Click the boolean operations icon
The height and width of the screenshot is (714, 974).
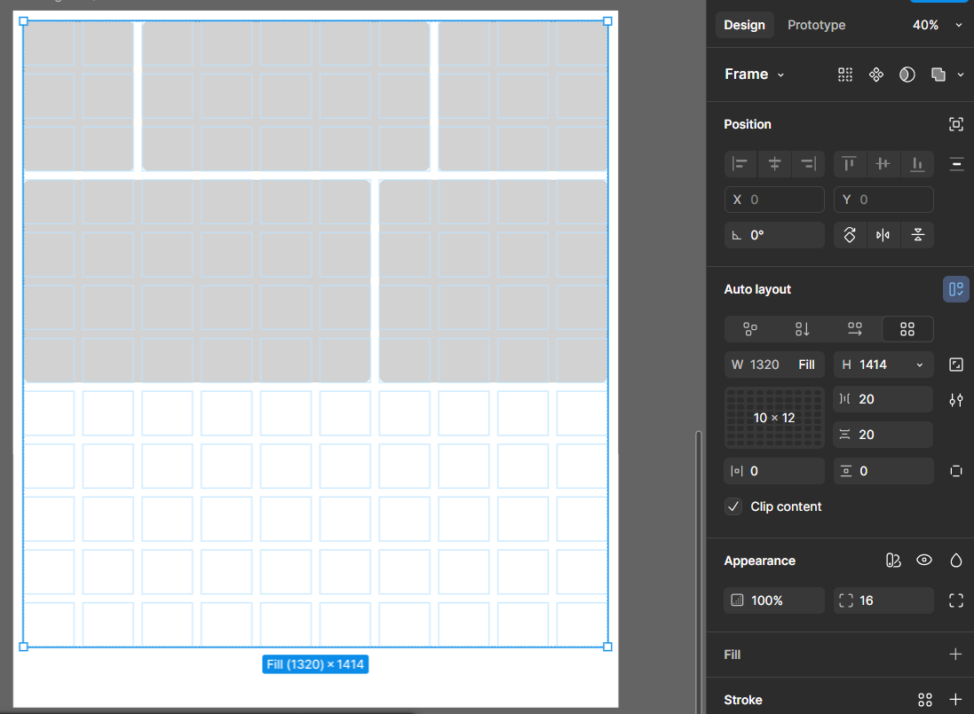click(x=938, y=75)
